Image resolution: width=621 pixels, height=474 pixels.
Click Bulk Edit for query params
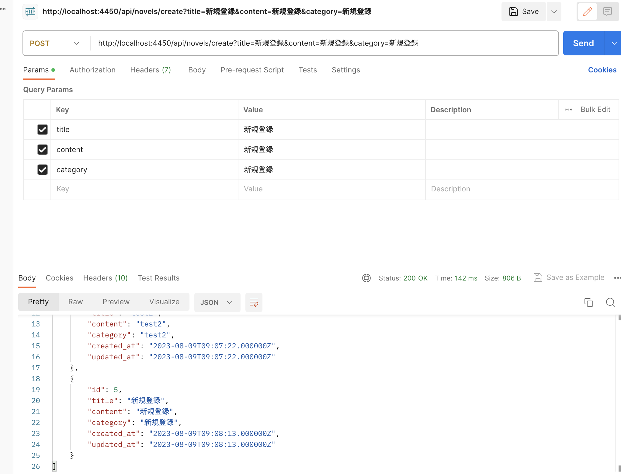(x=595, y=110)
